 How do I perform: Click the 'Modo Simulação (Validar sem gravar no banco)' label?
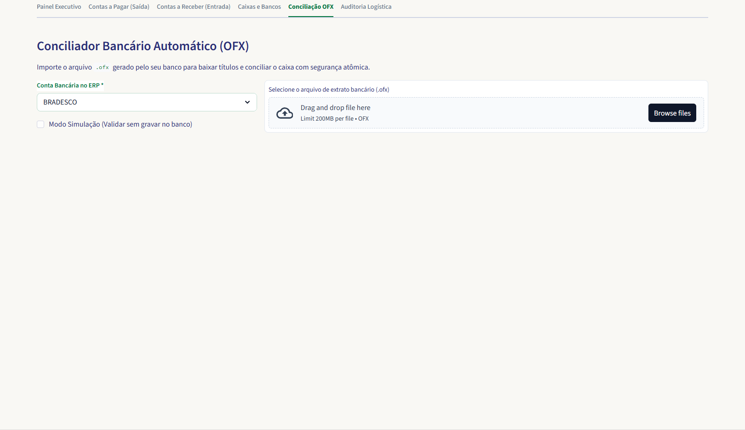point(120,124)
